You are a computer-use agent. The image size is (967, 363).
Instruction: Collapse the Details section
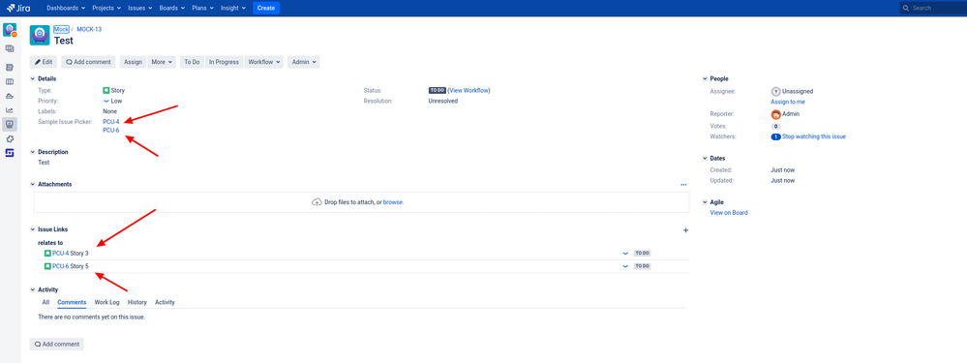(33, 78)
